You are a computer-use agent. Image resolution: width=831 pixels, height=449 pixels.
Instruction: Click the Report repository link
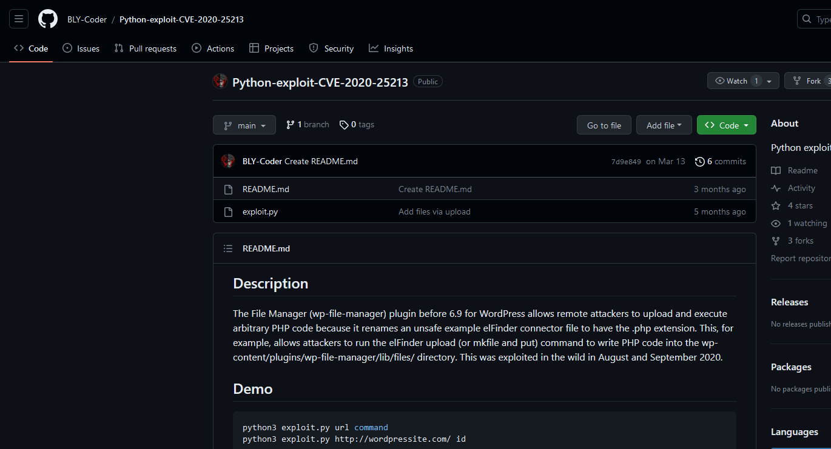click(x=801, y=259)
